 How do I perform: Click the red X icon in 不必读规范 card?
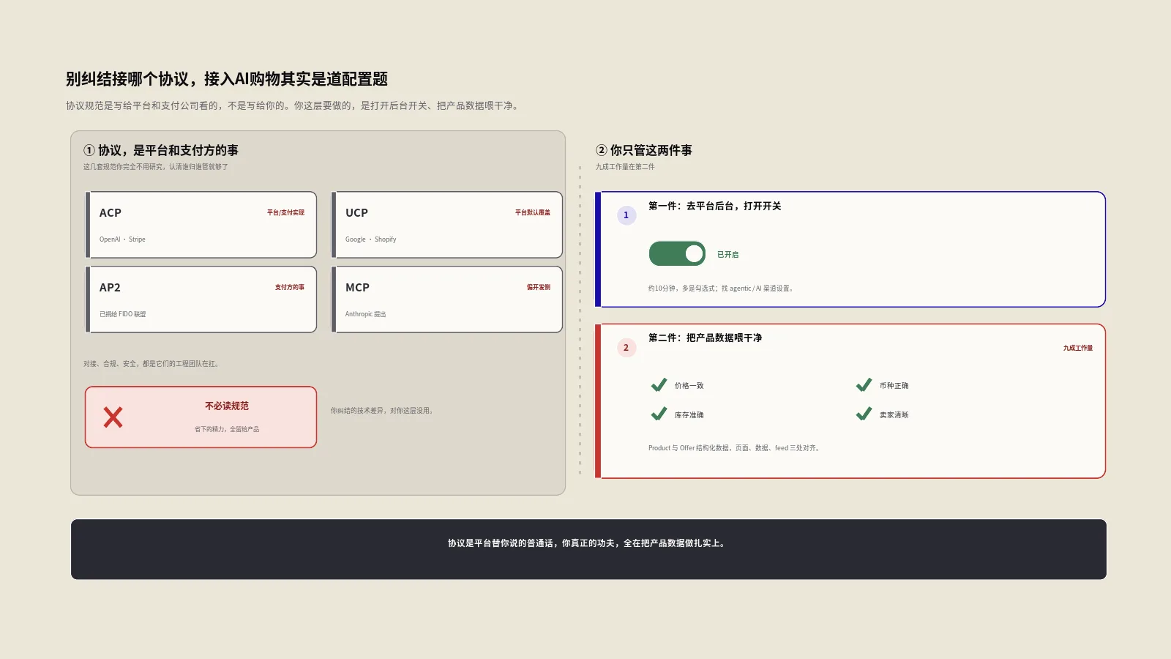113,417
